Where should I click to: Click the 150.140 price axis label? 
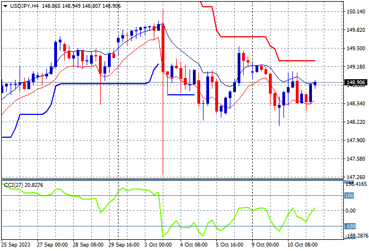356,12
